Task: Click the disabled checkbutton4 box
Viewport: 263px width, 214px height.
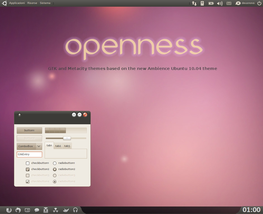Action: click(28, 181)
